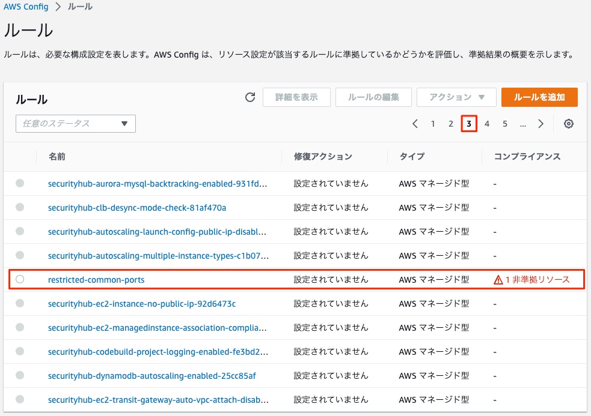This screenshot has height=416, width=591.
Task: Go to previous page with left chevron
Action: [415, 124]
